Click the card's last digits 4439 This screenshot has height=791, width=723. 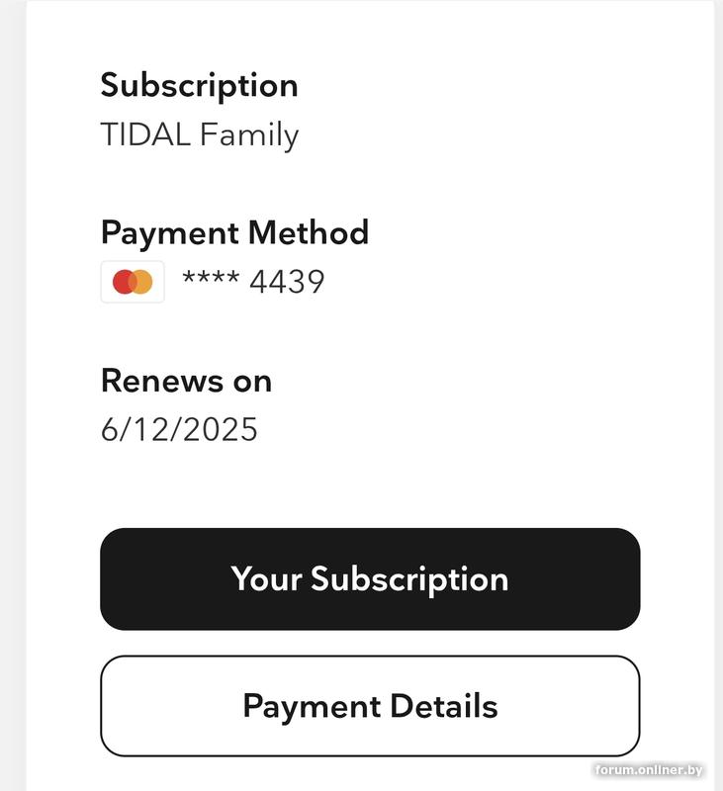pos(287,282)
